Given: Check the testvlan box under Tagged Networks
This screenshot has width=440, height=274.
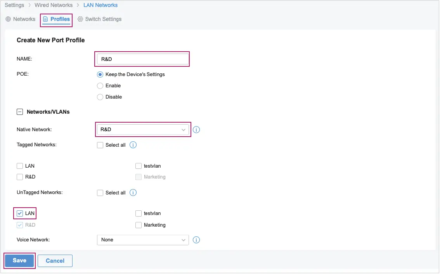Looking at the screenshot, I should point(139,166).
